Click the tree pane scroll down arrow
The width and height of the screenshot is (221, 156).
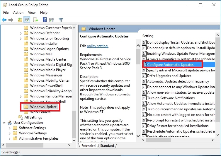(x=74, y=140)
